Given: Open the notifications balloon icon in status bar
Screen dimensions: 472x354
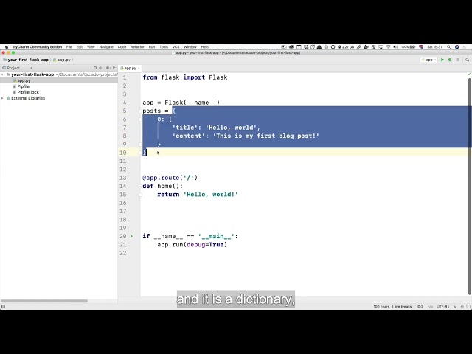Looking at the screenshot, I should 468,307.
